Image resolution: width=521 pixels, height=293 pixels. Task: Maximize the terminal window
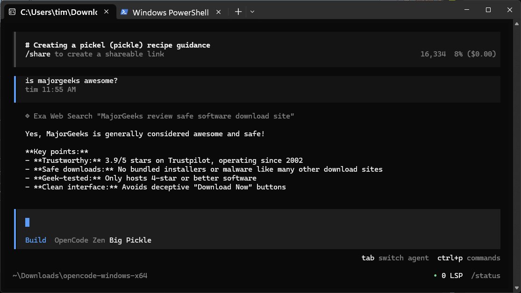point(488,10)
